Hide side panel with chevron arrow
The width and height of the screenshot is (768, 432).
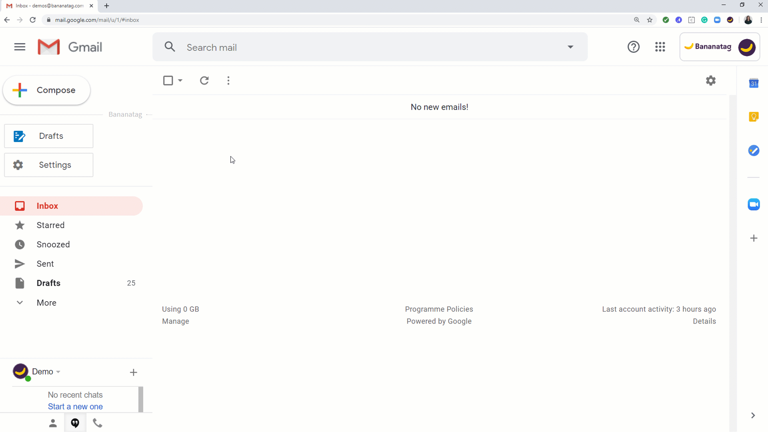pos(753,416)
